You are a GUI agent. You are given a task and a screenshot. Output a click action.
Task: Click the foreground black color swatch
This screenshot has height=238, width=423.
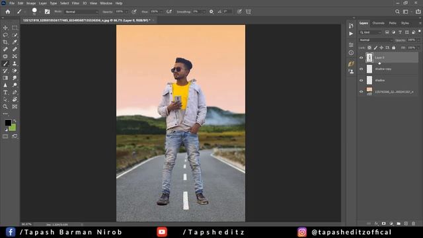8,122
